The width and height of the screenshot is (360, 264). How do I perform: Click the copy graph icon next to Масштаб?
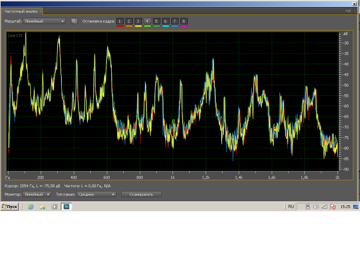(74, 21)
